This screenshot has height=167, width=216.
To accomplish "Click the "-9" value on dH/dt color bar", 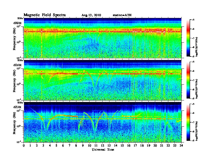I will 193,56.
